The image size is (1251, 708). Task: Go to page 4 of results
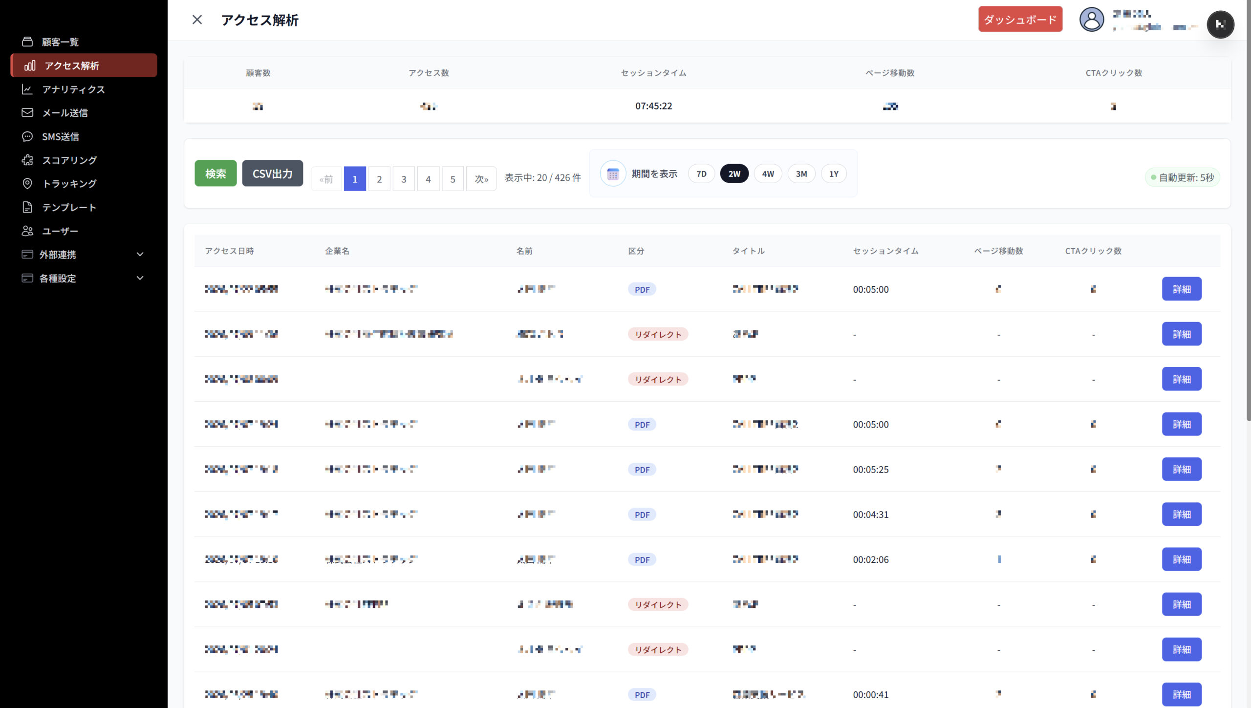(428, 179)
